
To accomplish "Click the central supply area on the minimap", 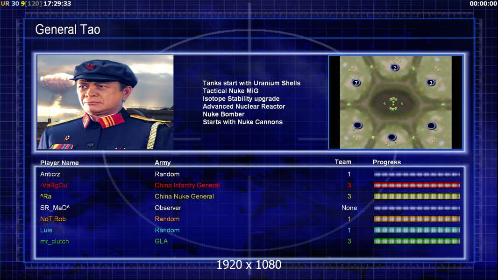I will 393,104.
